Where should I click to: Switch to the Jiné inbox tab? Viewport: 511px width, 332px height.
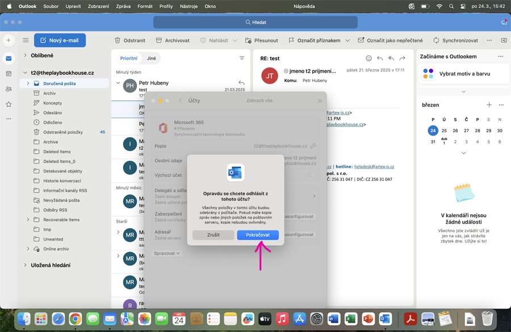152,58
